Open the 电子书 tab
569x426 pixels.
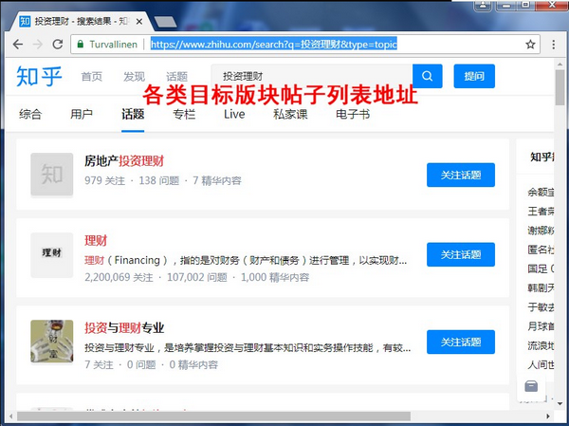pos(353,115)
